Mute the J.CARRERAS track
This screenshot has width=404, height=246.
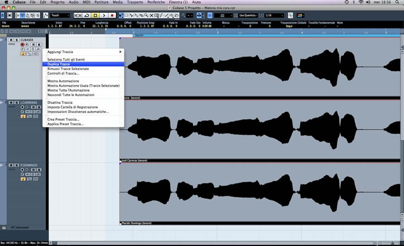click(x=11, y=102)
